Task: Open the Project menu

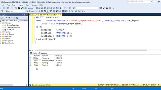Action: [21, 5]
